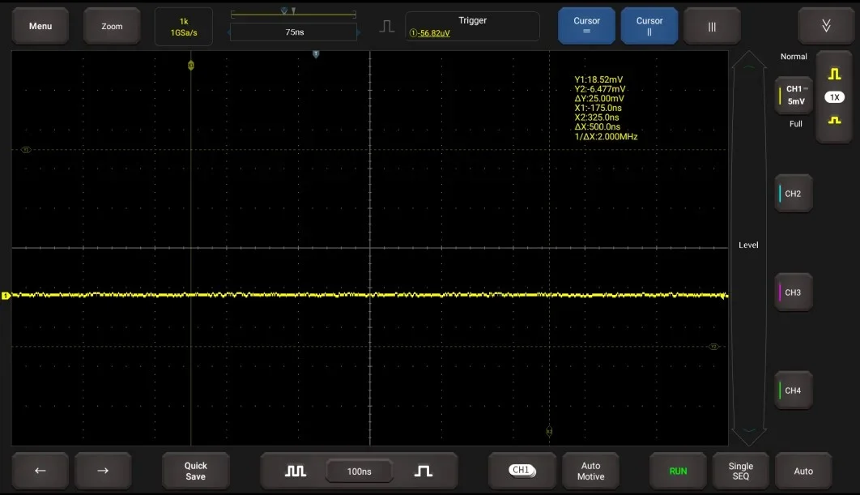
Task: Open CH1 5mV channel settings
Action: tap(794, 95)
